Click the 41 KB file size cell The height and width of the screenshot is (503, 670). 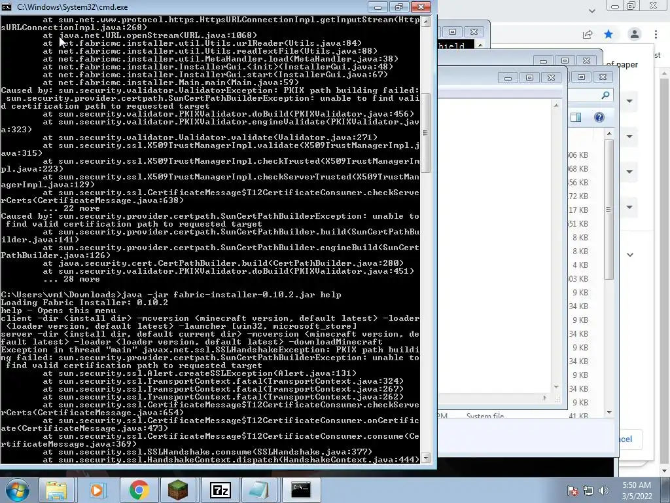click(578, 415)
